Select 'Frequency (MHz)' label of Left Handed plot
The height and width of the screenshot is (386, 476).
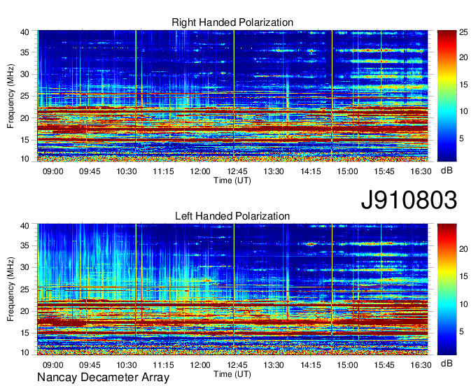[10, 289]
